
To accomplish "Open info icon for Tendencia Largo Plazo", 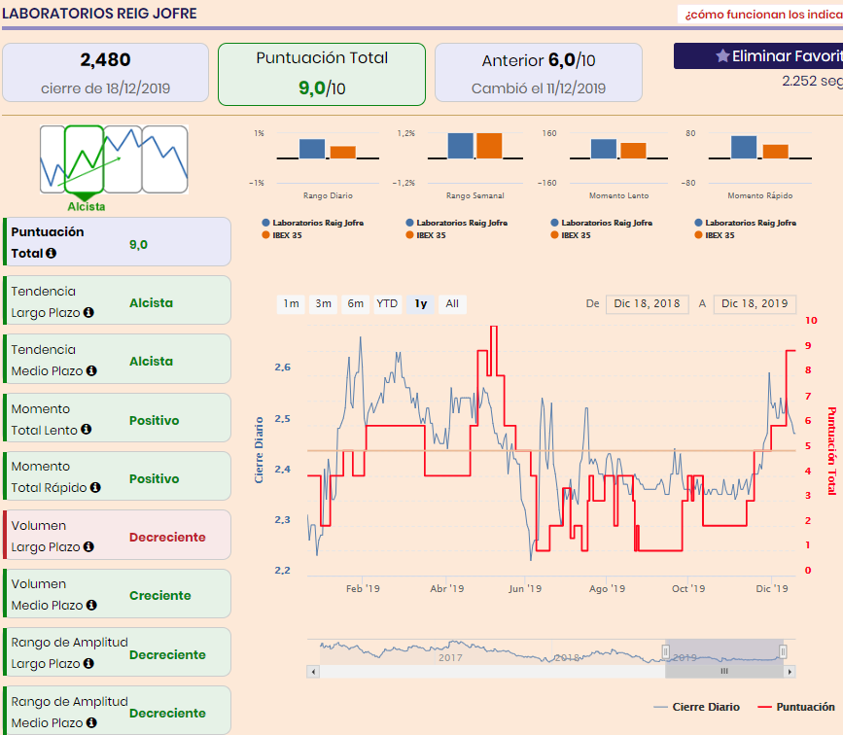I will [88, 312].
